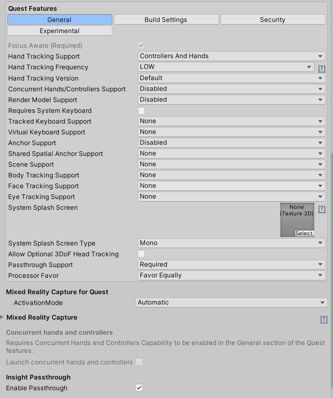Open ActivationMode dropdown
This screenshot has width=333, height=398.
point(231,302)
